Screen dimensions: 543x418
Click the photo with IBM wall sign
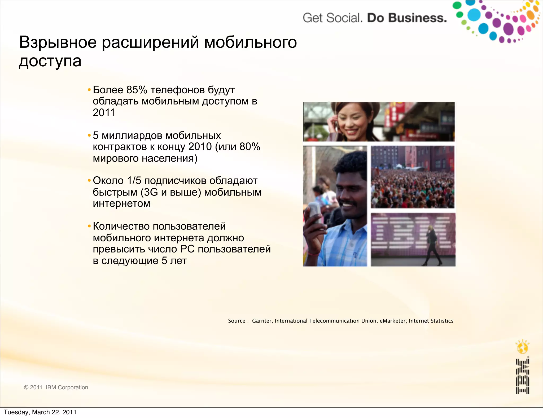click(413, 240)
